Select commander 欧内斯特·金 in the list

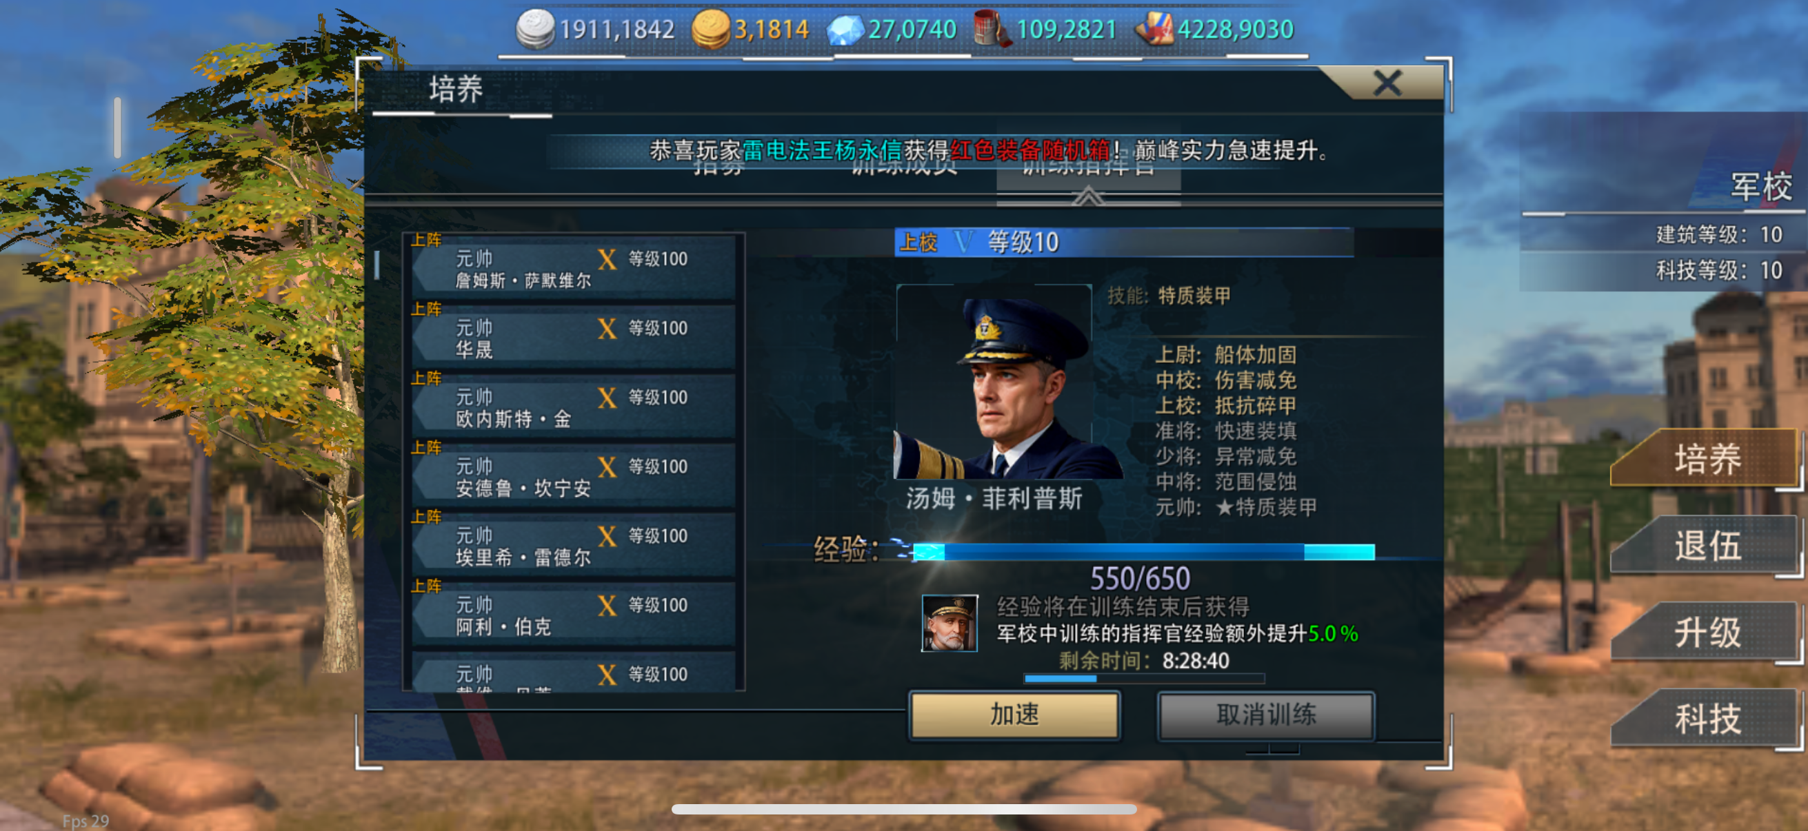574,407
